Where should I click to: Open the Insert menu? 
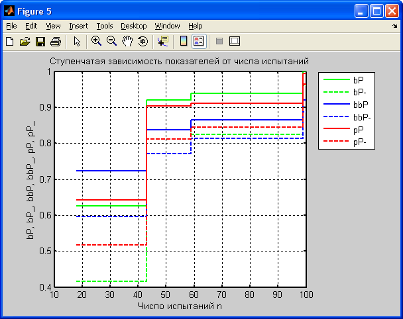(x=78, y=26)
